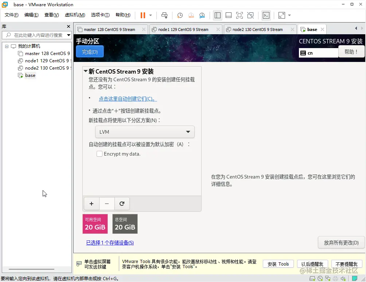Image resolution: width=366 pixels, height=282 pixels.
Task: Click the hard disk status icon
Action: 312,278
